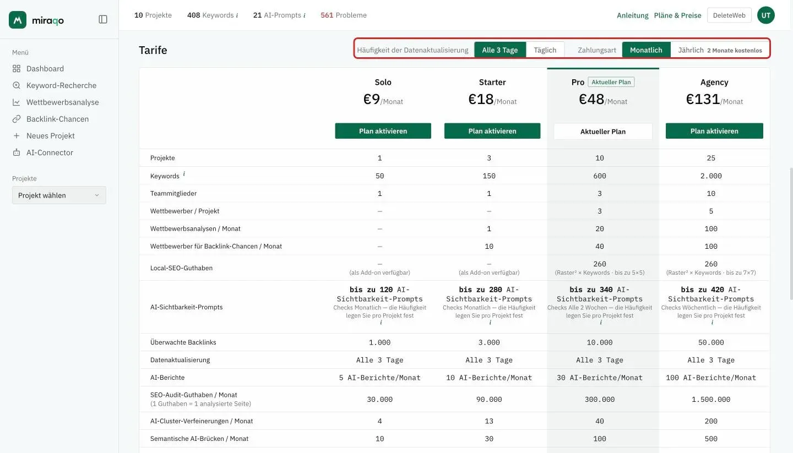Screen dimensions: 793x453
Task: Select the Alle 3 Tage update frequency
Action: pos(500,50)
